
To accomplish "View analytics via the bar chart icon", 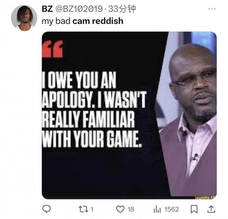I will 157,209.
